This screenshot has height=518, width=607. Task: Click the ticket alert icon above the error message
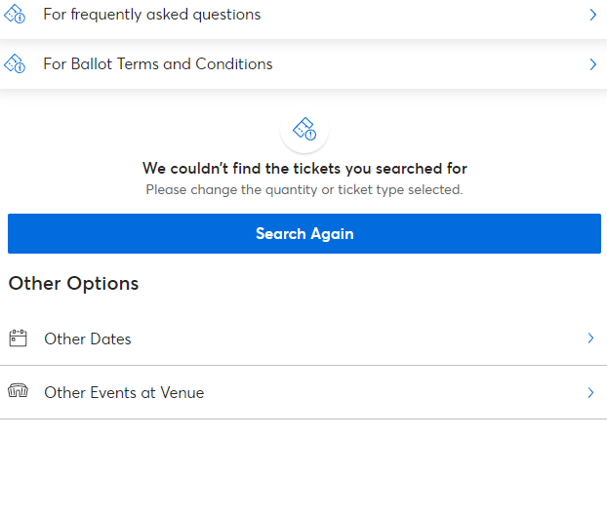pyautogui.click(x=304, y=129)
